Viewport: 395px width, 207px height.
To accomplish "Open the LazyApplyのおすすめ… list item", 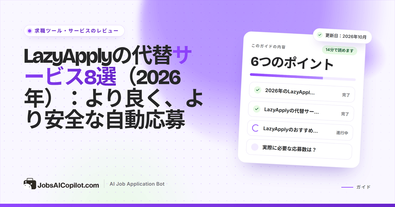I will [x=300, y=130].
